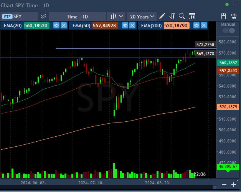This screenshot has height=192, width=241.
Task: Click the green connection status dot
Action: click(x=227, y=5)
